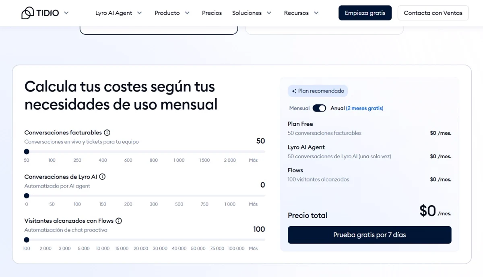Open info icon next to Conversaciones facturables
Viewport: 483px width, 277px height.
[107, 132]
